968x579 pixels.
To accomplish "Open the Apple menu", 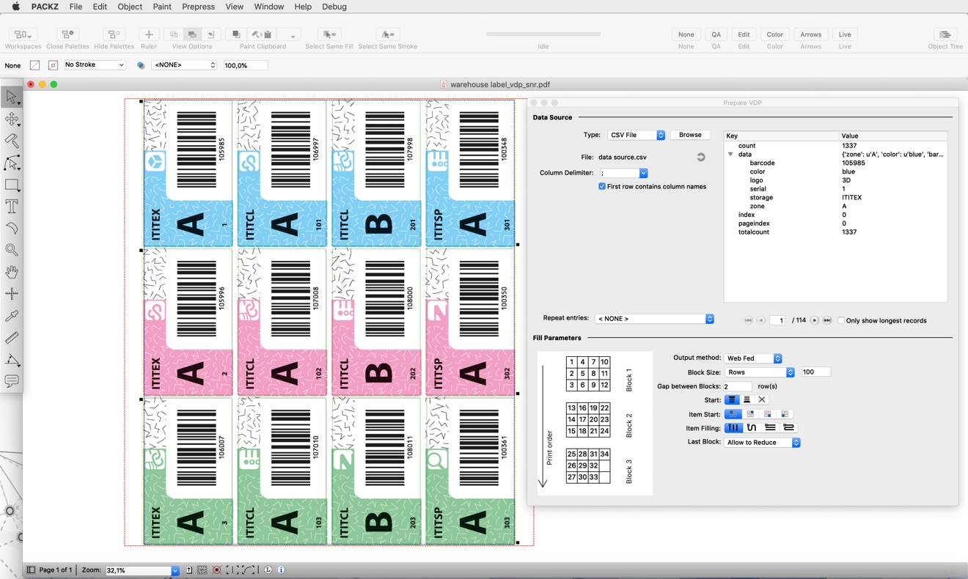I will (x=15, y=7).
